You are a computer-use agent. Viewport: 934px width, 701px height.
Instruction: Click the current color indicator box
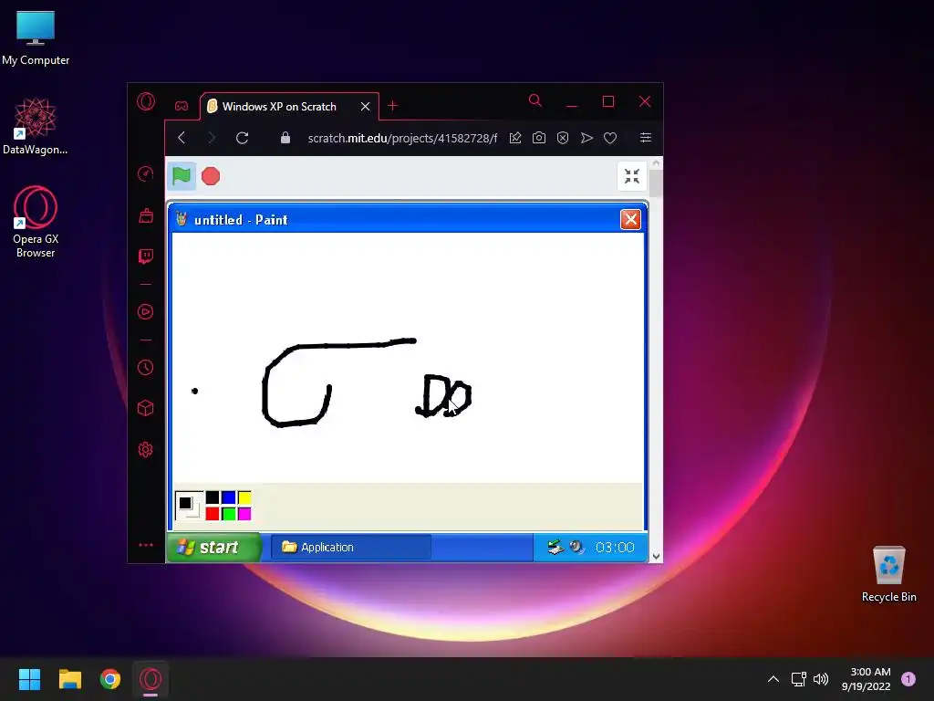point(189,506)
